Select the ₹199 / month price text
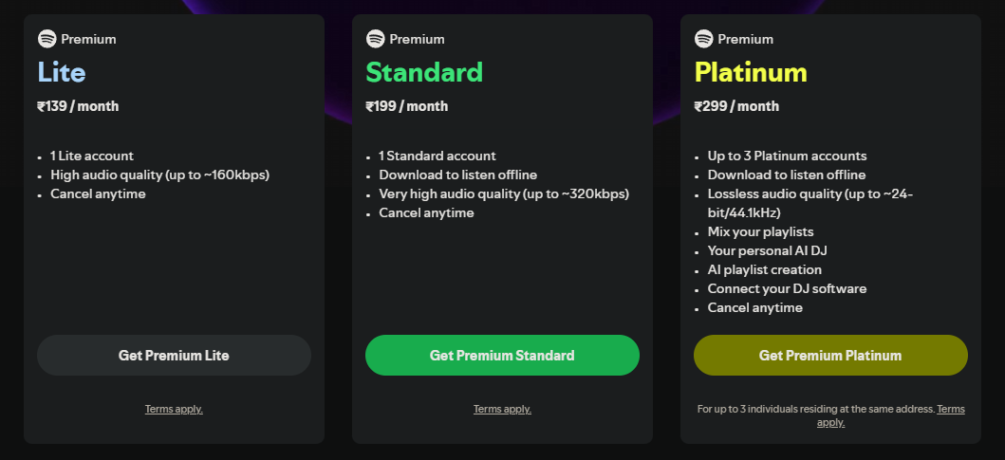1005x460 pixels. 406,106
